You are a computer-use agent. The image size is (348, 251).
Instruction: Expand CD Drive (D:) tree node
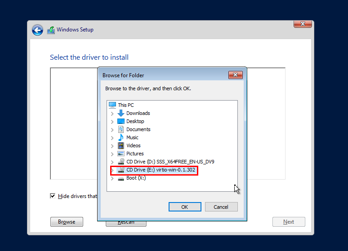tap(112, 162)
